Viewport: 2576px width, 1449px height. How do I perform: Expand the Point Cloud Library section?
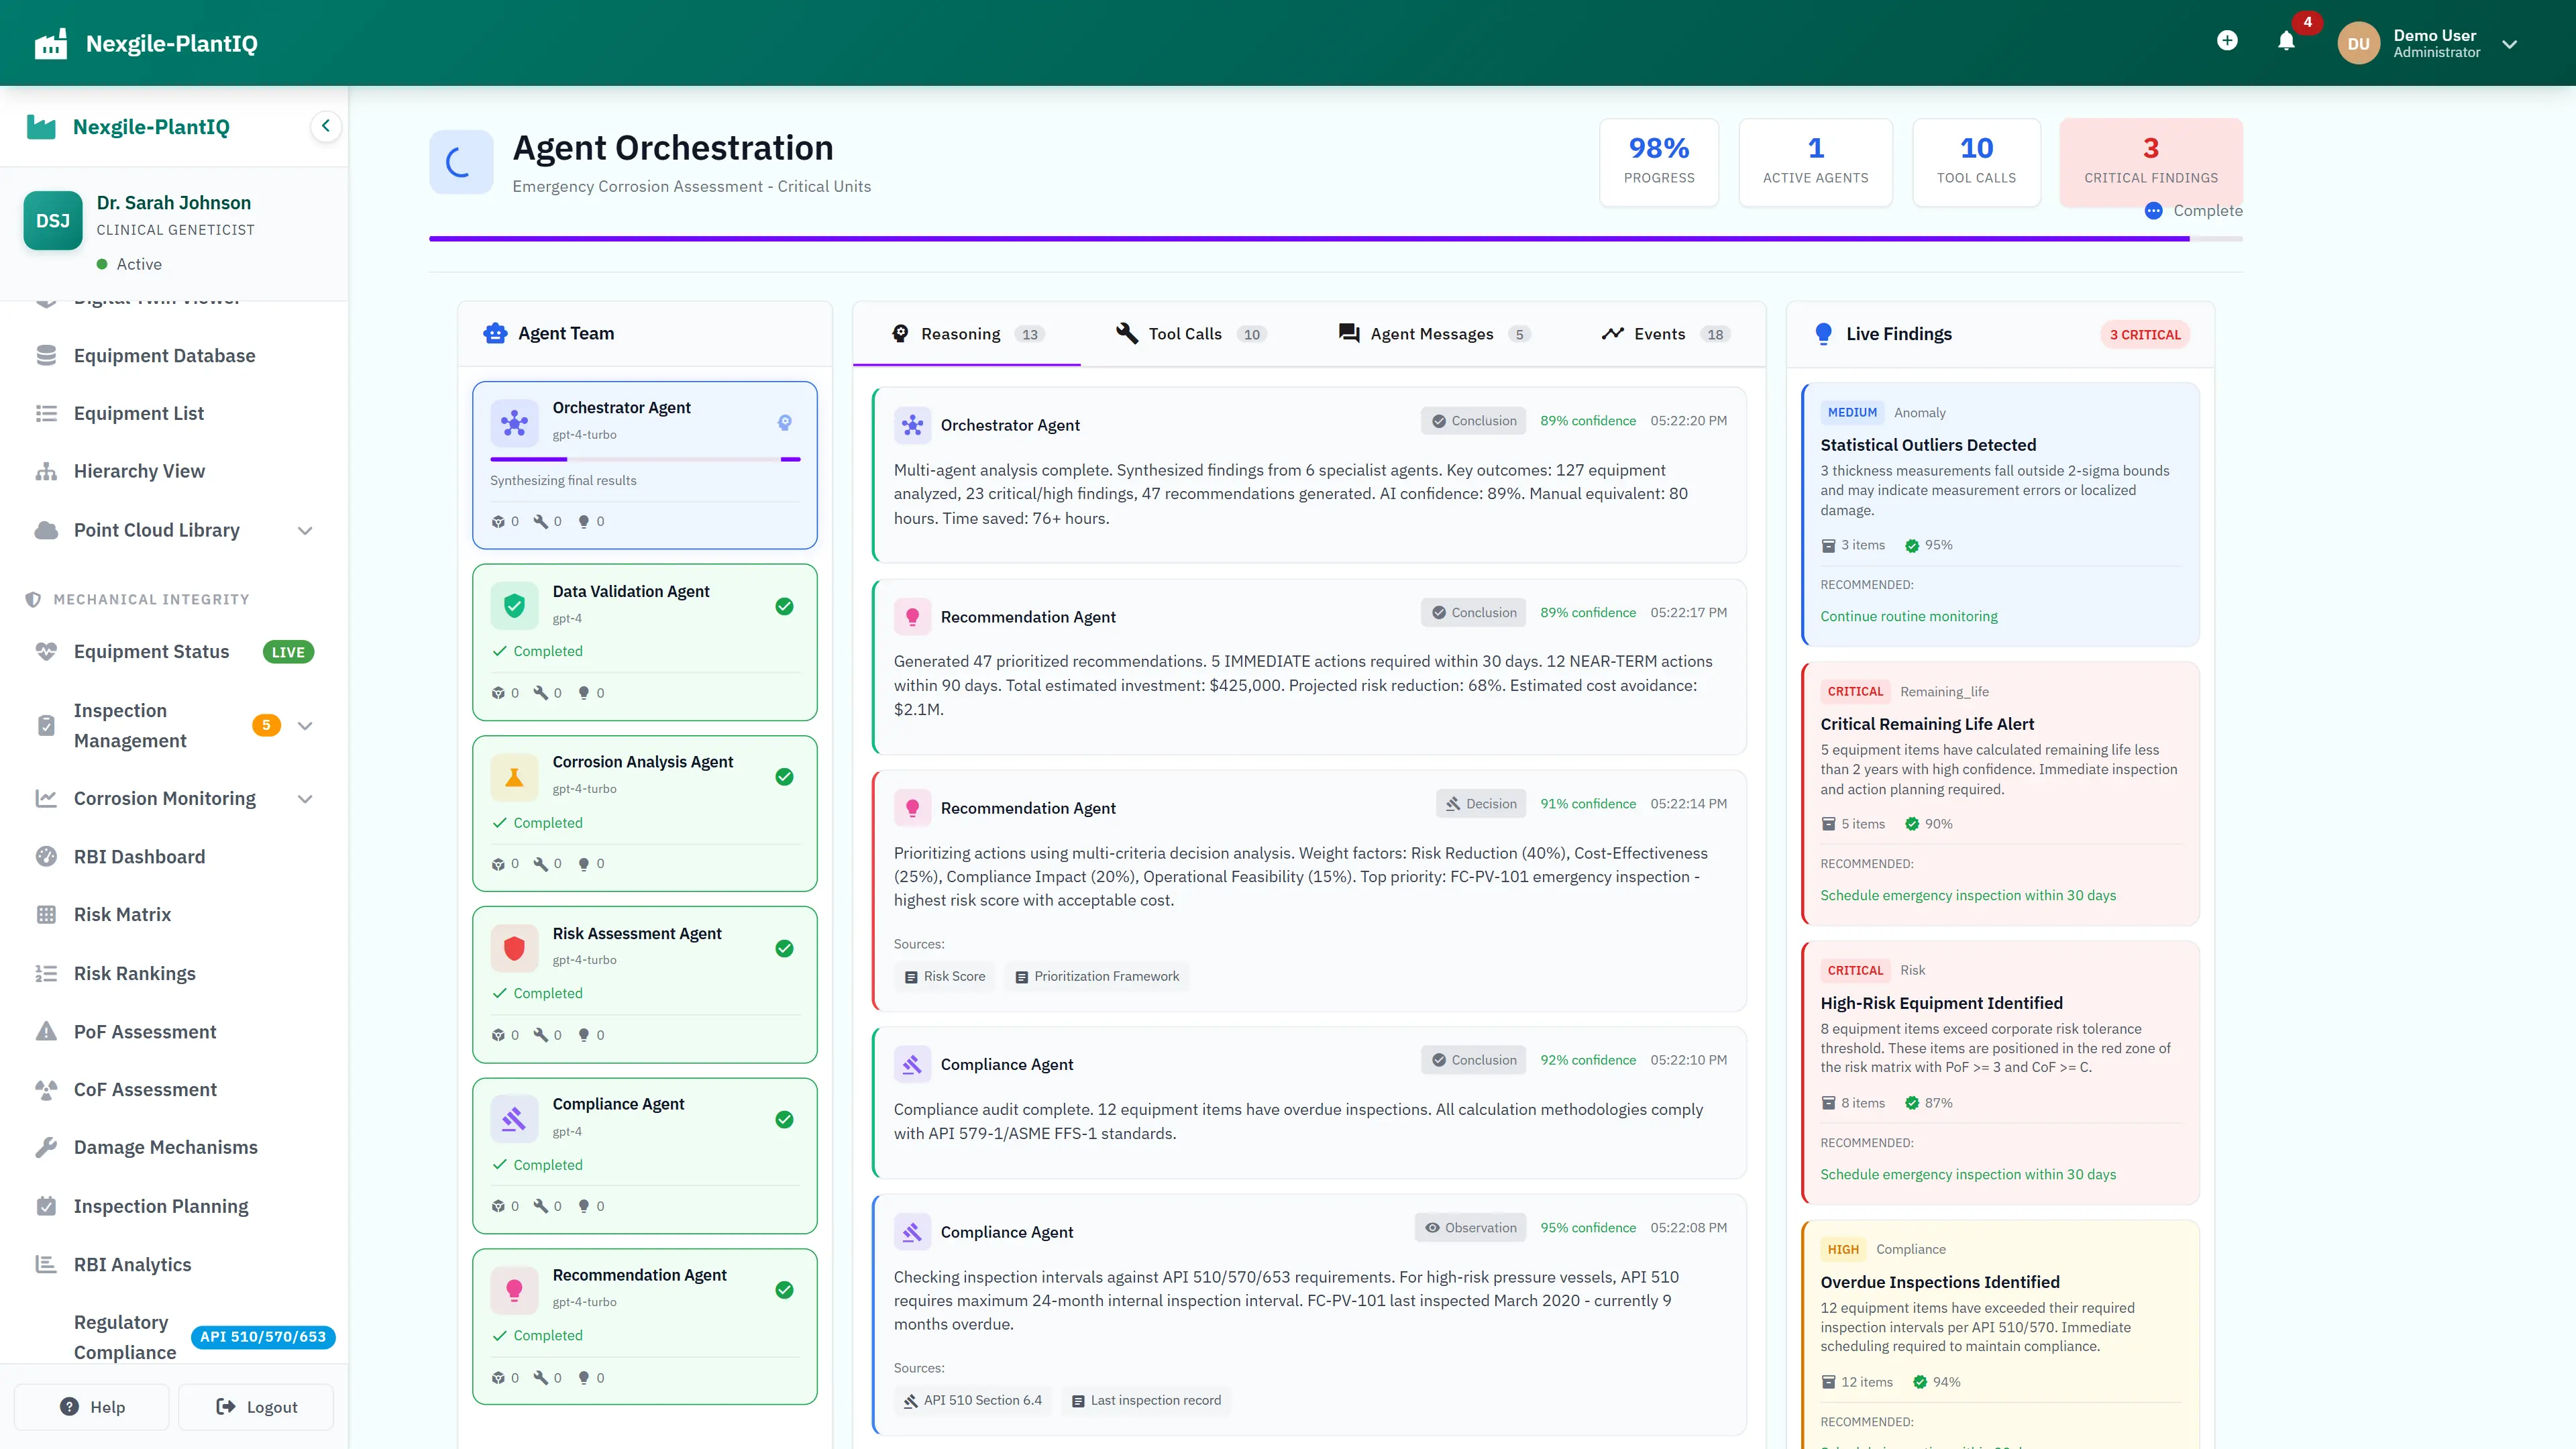[x=305, y=530]
